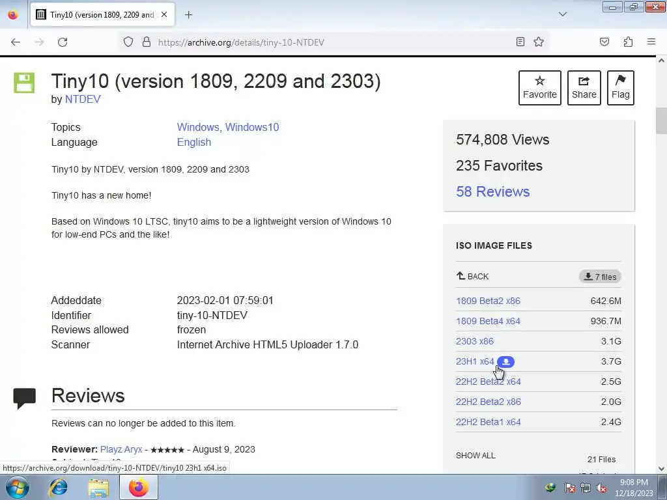Open the extensions puzzle icon
667x500 pixels.
[x=628, y=42]
